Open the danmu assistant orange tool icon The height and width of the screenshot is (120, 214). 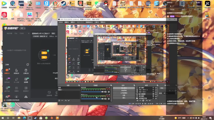click(7, 71)
